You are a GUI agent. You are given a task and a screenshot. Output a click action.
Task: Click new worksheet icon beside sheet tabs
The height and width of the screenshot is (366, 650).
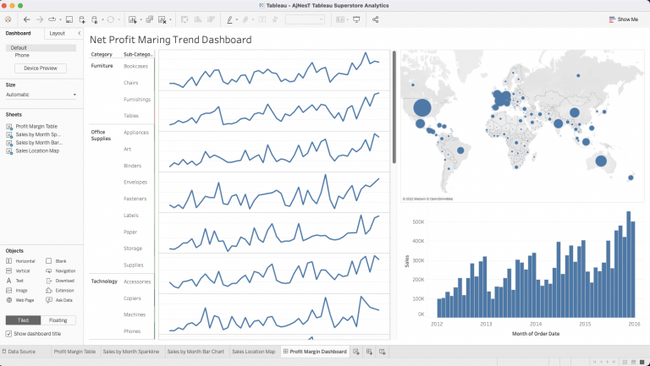pos(356,351)
